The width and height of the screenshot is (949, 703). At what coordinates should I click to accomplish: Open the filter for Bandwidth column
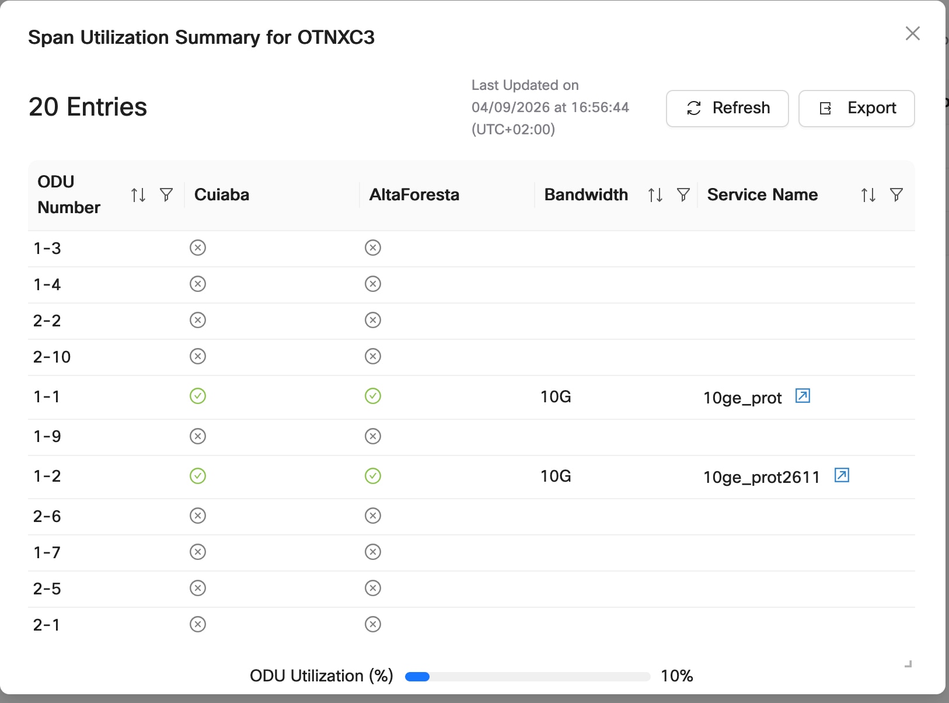pos(683,194)
